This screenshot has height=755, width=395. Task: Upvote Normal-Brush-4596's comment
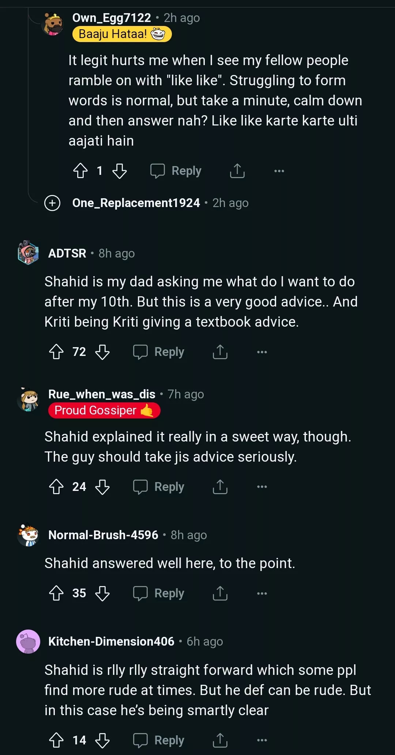point(56,593)
